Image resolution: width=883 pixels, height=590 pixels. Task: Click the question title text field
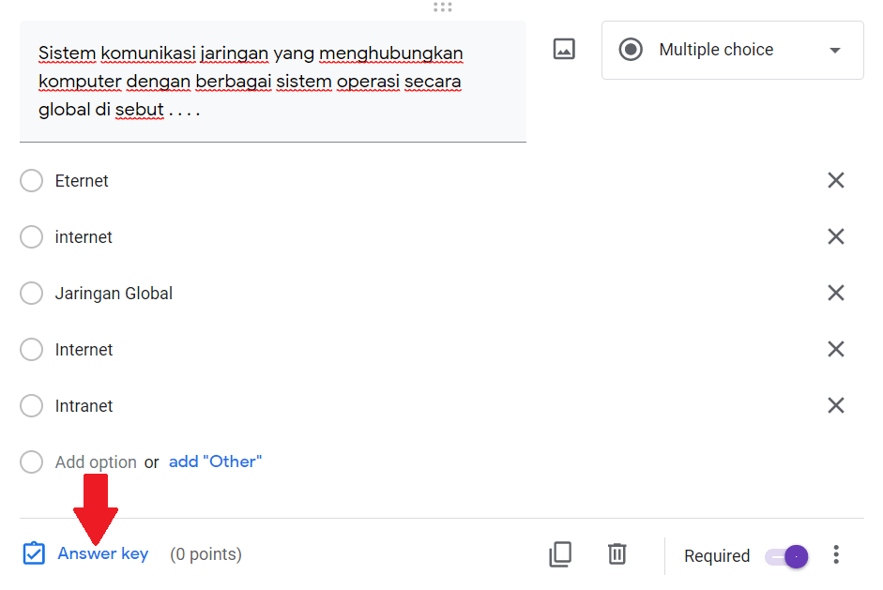click(x=273, y=82)
